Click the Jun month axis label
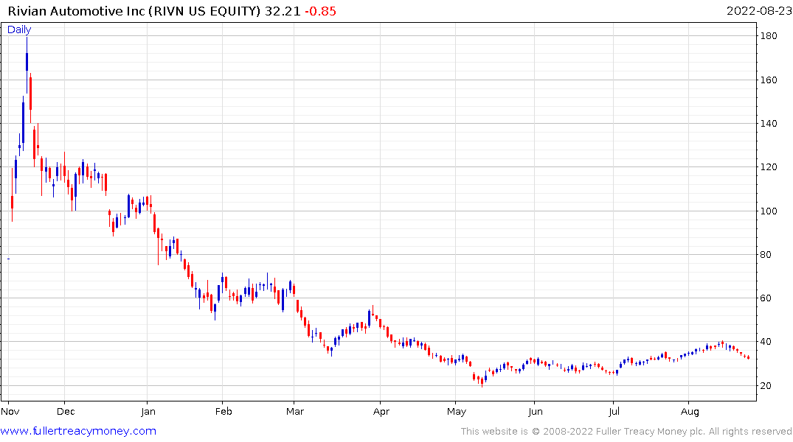The height and width of the screenshot is (442, 793). 535,411
